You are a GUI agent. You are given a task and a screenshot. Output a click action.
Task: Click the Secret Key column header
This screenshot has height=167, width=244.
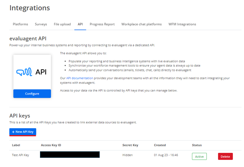130,145
